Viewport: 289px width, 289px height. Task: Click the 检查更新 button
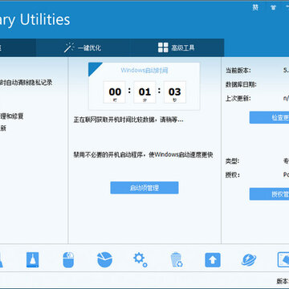(x=269, y=117)
